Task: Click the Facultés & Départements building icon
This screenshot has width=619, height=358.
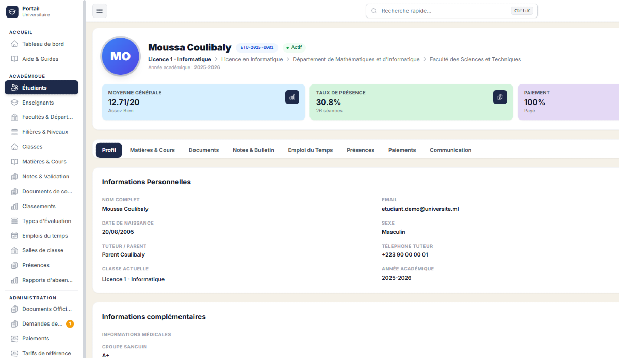Action: coord(14,117)
